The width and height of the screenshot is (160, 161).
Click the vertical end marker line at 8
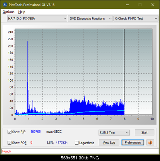click(x=124, y=72)
